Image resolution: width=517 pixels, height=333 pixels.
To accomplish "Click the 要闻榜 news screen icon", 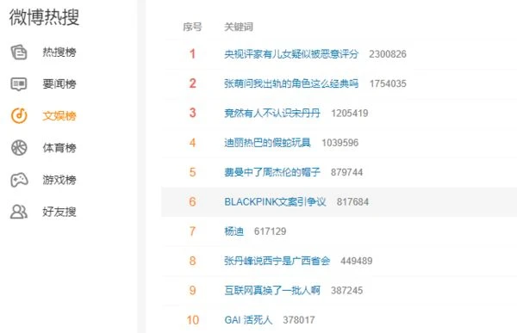I will 19,84.
